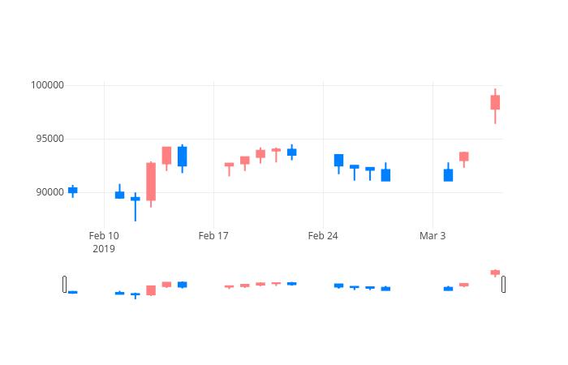Viewport: 568px width, 365px height.
Task: Click the 95000 y-axis label
Action: click(50, 139)
